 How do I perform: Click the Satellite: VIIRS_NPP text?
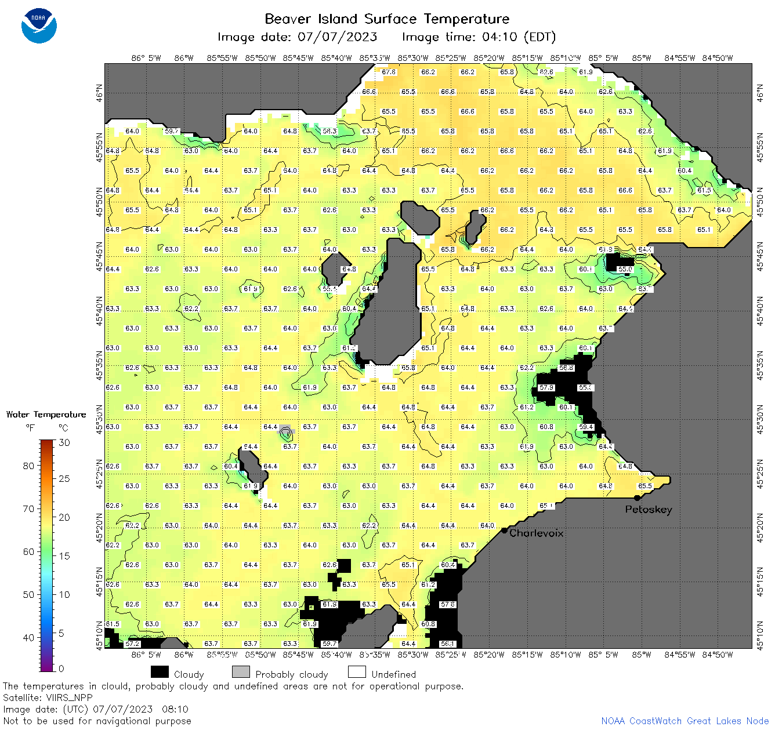click(48, 698)
